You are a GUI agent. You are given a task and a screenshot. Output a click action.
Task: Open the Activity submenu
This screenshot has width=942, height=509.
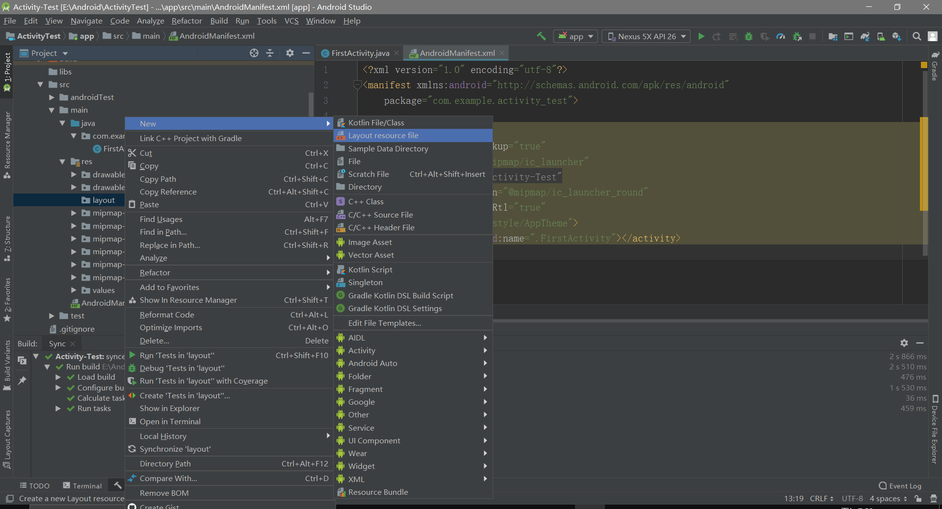click(x=413, y=351)
